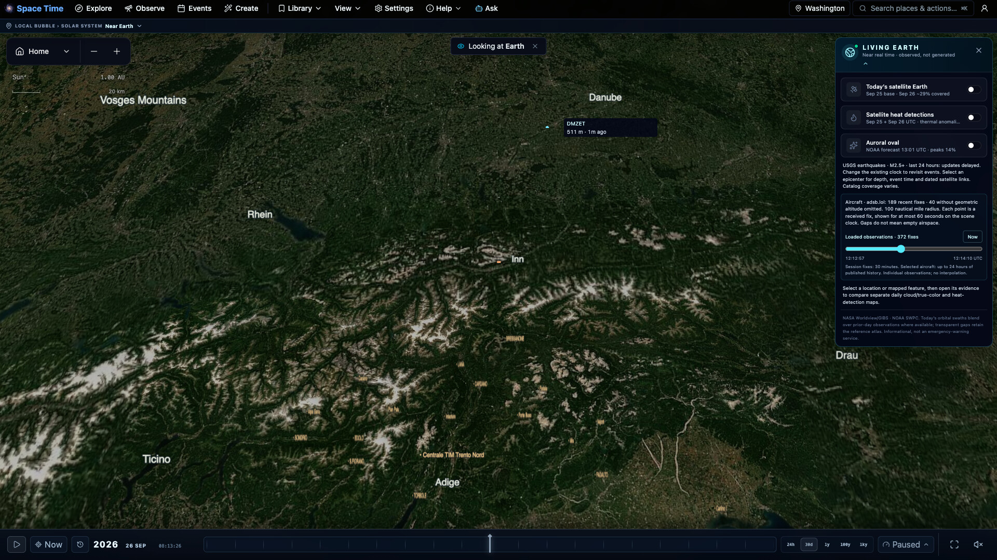
Task: Click the Auroral oval sparkle icon
Action: coord(854,146)
